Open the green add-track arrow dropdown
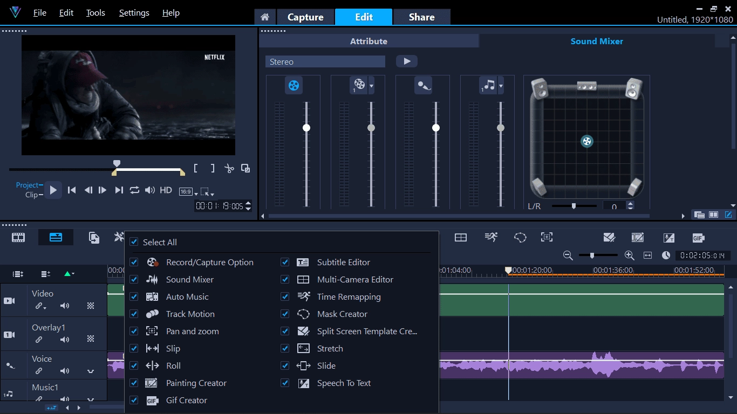 (69, 274)
